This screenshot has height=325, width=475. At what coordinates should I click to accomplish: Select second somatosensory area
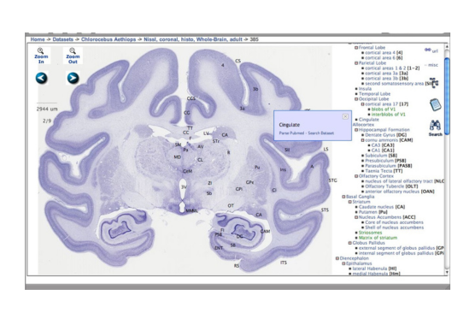397,84
